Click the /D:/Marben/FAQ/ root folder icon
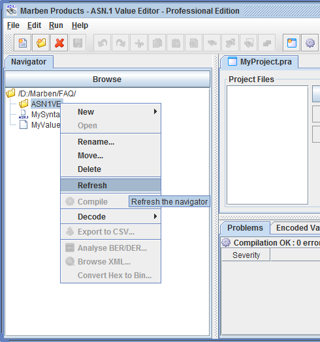This screenshot has width=320, height=342. click(10, 93)
